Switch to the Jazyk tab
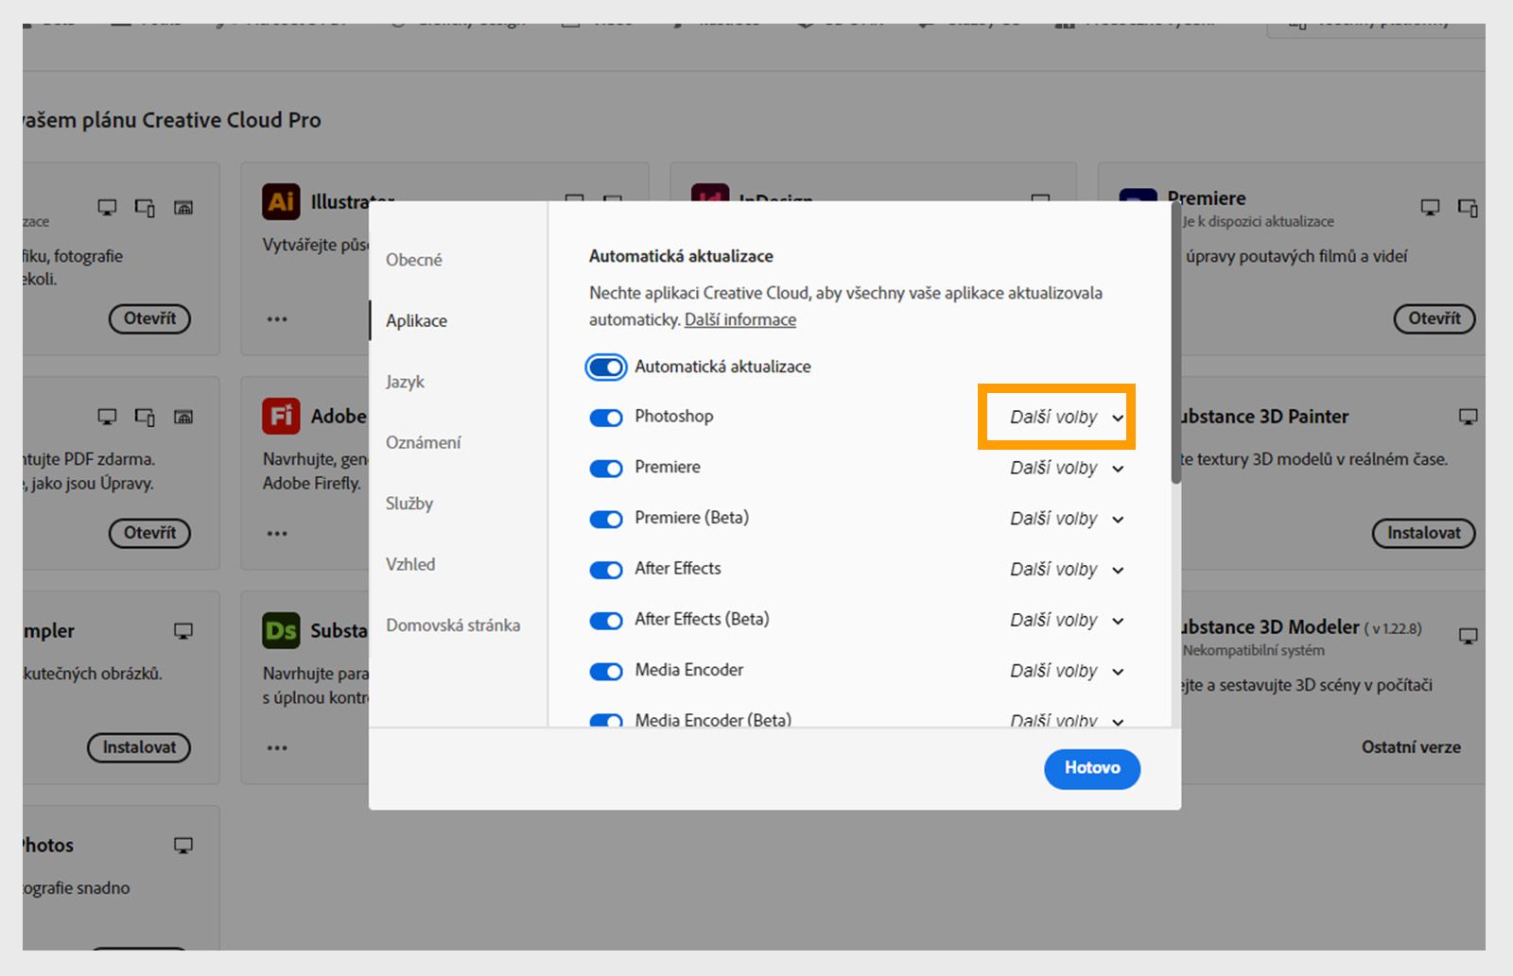The width and height of the screenshot is (1513, 976). tap(405, 382)
